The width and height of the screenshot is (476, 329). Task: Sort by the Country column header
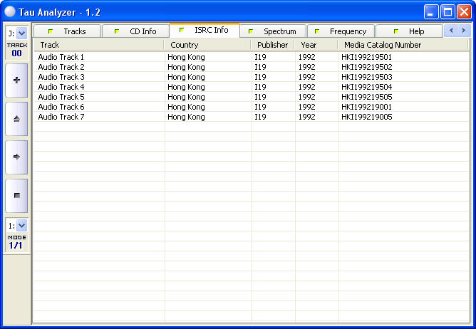(x=207, y=45)
